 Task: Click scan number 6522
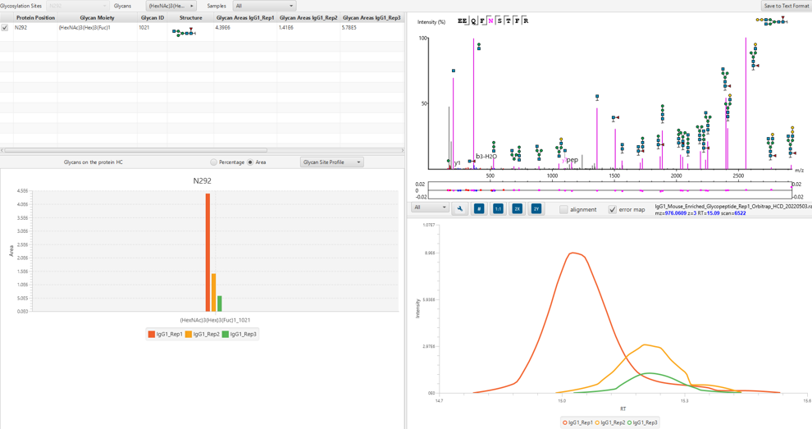(x=740, y=213)
